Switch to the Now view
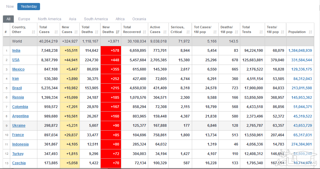The image size is (320, 169). (x=10, y=7)
